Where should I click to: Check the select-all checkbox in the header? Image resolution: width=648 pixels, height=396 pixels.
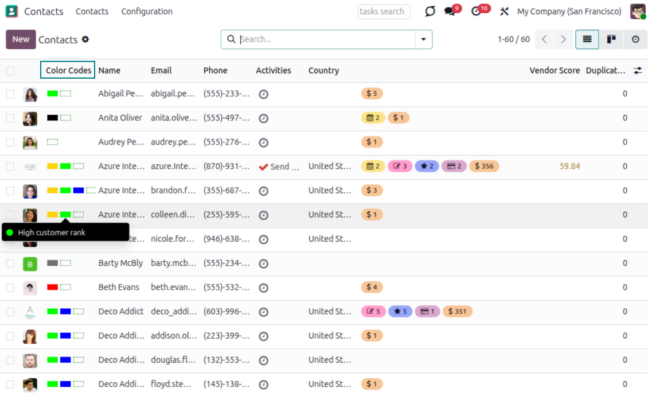click(x=10, y=70)
